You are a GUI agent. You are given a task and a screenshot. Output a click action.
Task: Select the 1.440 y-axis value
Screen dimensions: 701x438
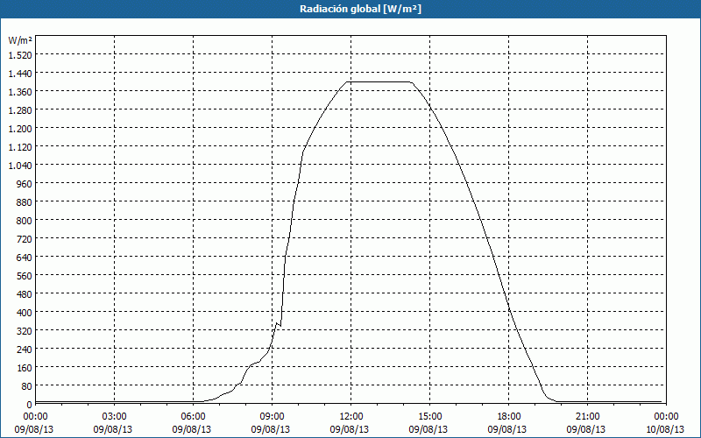pos(20,73)
